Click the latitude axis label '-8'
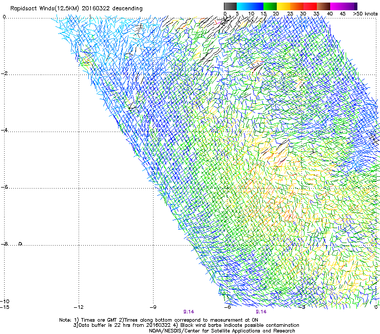The height and width of the screenshot is (334, 380). (x=4, y=244)
